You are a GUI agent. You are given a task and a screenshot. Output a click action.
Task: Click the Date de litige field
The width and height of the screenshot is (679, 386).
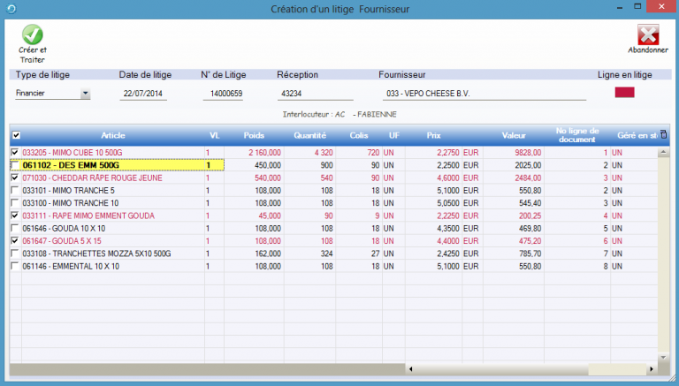143,93
